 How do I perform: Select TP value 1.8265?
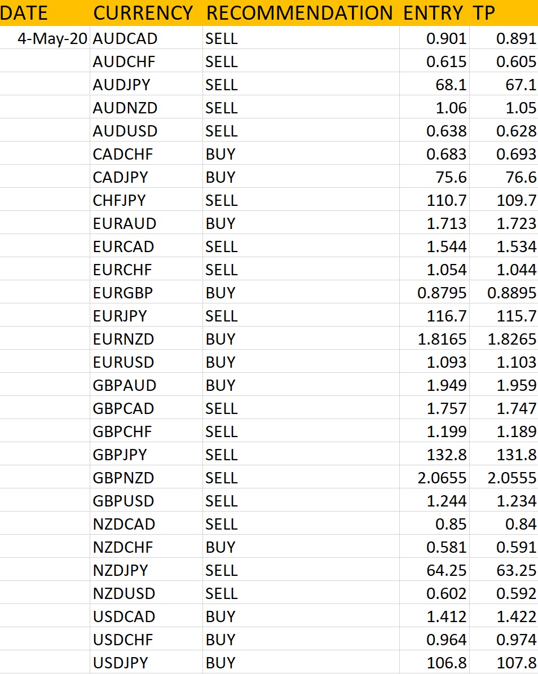click(512, 340)
